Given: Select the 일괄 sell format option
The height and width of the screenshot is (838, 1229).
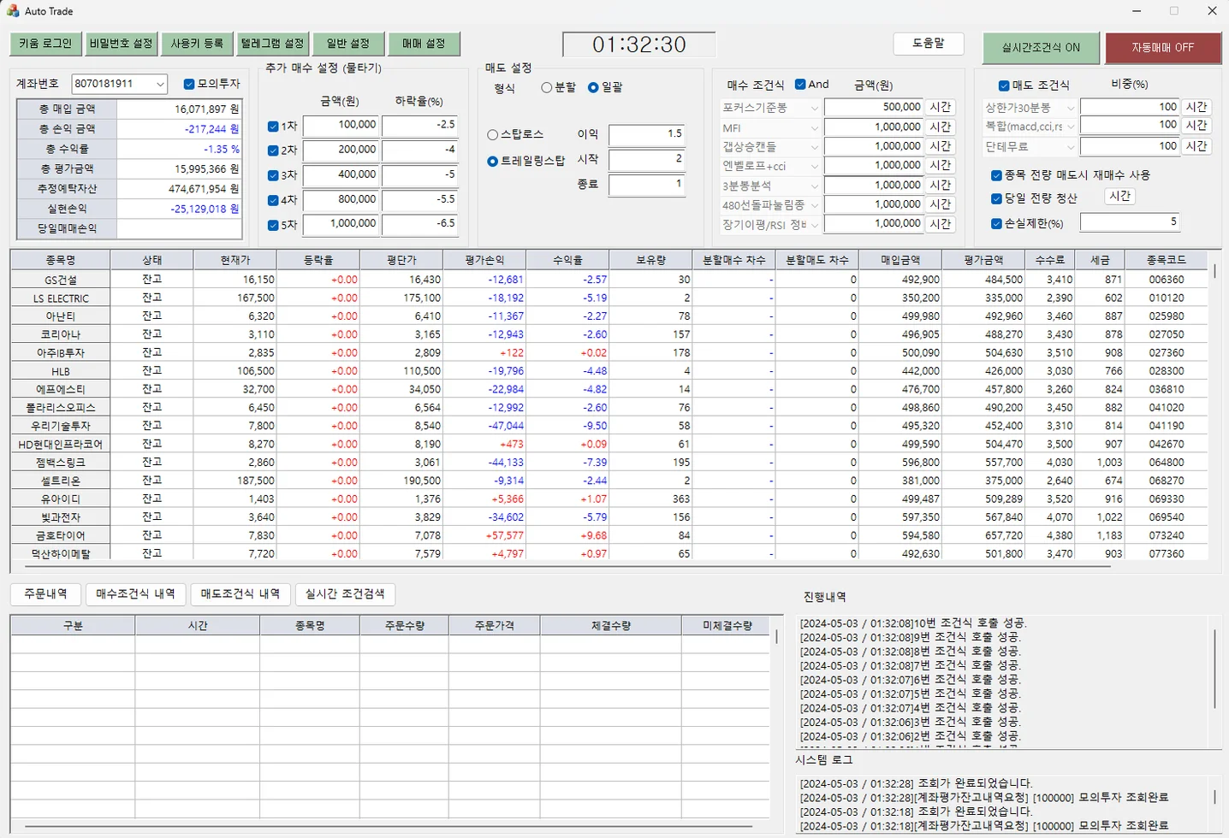Looking at the screenshot, I should coord(593,87).
